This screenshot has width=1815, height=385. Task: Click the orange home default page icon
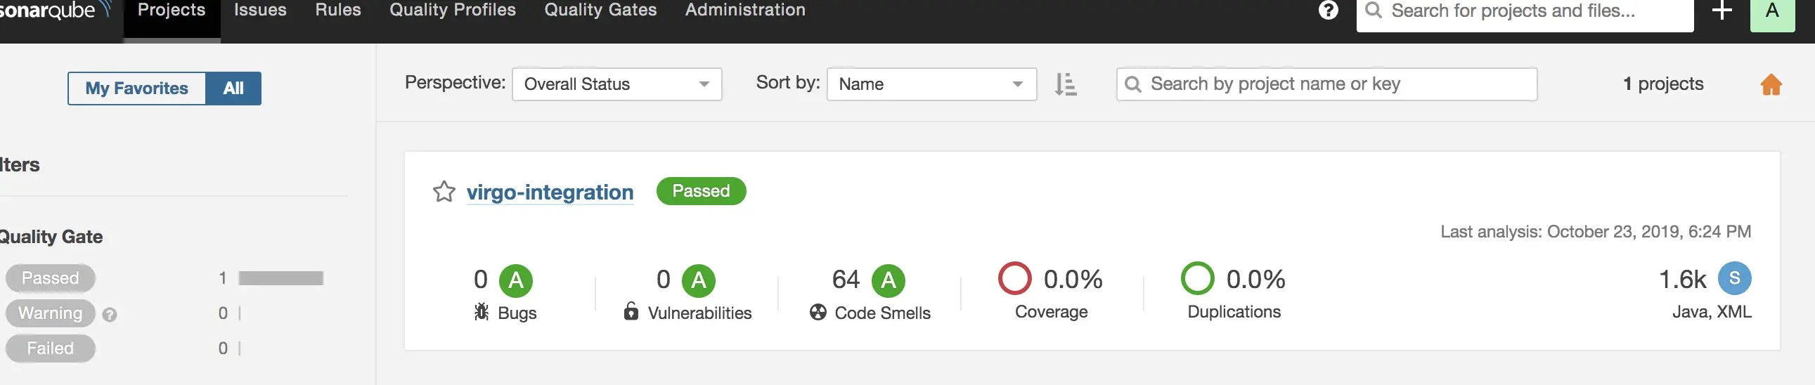[1771, 84]
